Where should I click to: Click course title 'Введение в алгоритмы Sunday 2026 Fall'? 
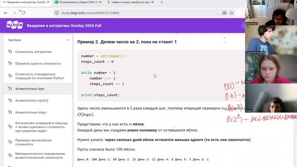[x=64, y=26]
